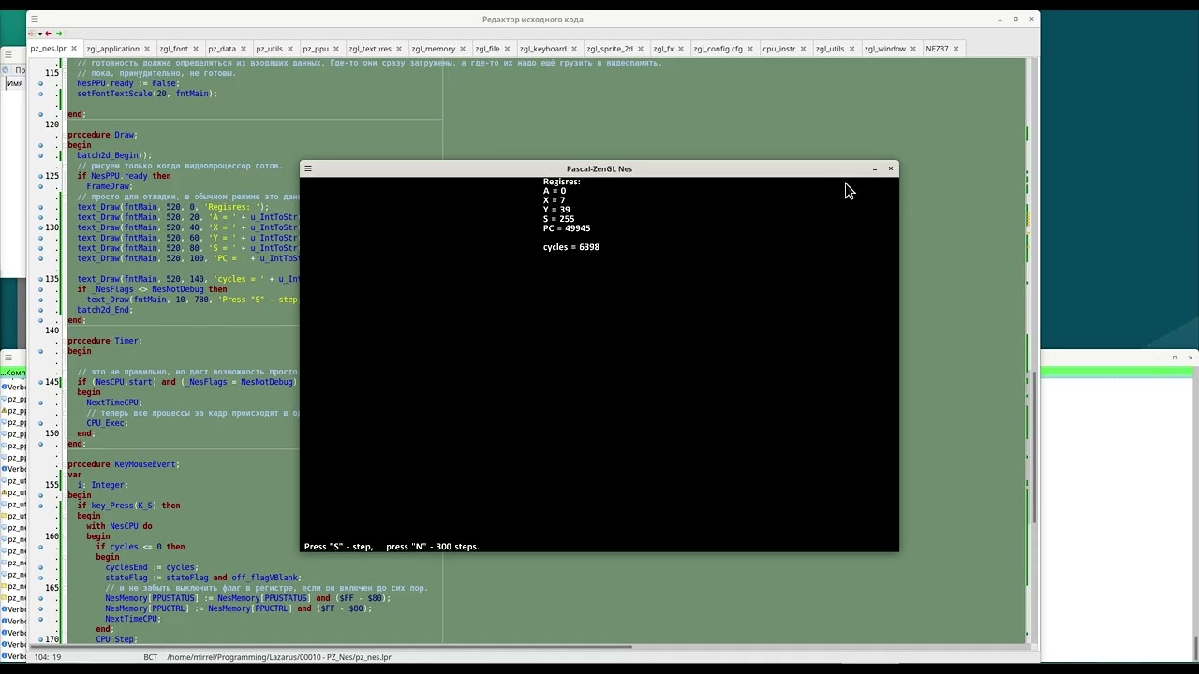Minimize the source editor window
The width and height of the screenshot is (1199, 674).
point(999,19)
